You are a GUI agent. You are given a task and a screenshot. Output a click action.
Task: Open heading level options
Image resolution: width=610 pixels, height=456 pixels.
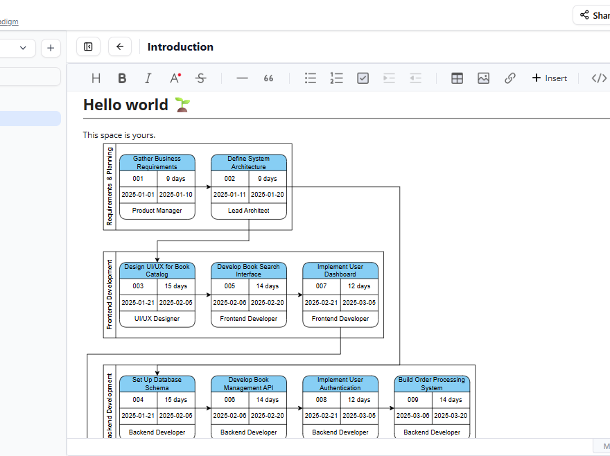tap(96, 78)
